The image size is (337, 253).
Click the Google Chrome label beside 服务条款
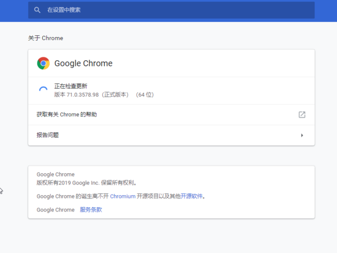click(x=55, y=210)
